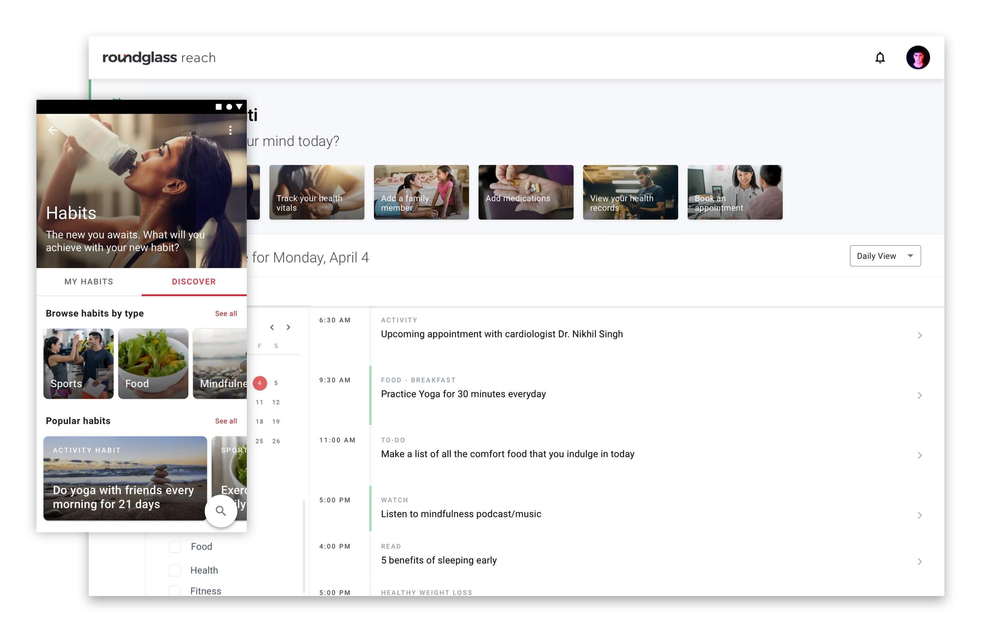This screenshot has height=632, width=984.
Task: Go back with the Habits back arrow
Action: (x=53, y=131)
